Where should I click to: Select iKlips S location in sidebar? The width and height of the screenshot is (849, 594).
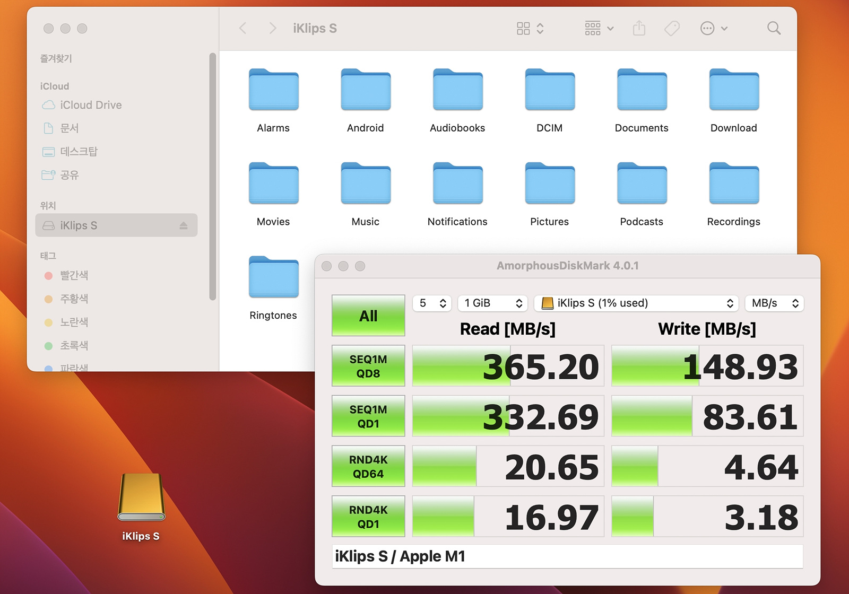[116, 225]
